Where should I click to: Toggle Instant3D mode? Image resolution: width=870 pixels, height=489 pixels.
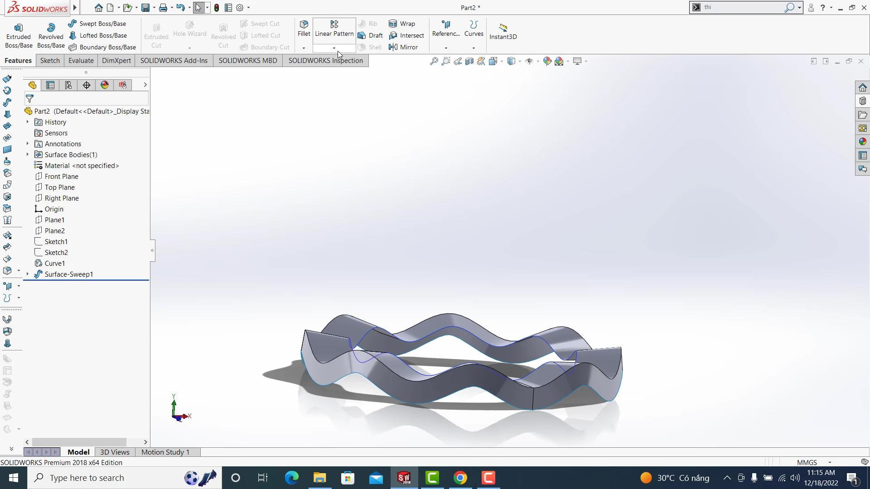(503, 31)
